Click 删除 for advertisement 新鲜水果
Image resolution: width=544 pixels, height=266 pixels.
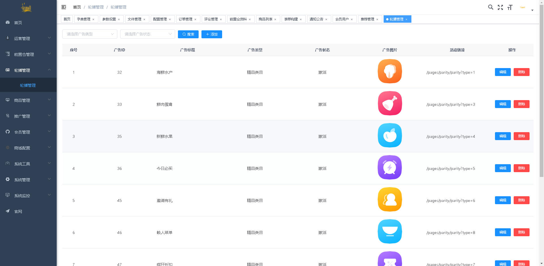[x=522, y=136]
